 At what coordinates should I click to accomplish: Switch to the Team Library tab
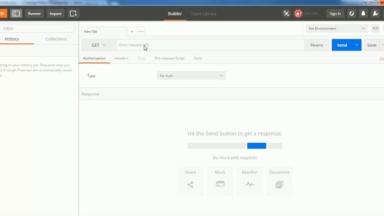pos(203,14)
